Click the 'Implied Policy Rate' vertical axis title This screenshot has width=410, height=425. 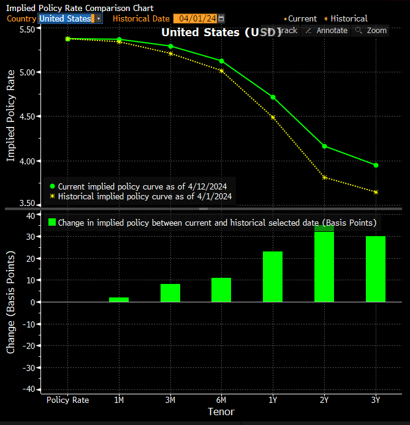click(x=10, y=116)
